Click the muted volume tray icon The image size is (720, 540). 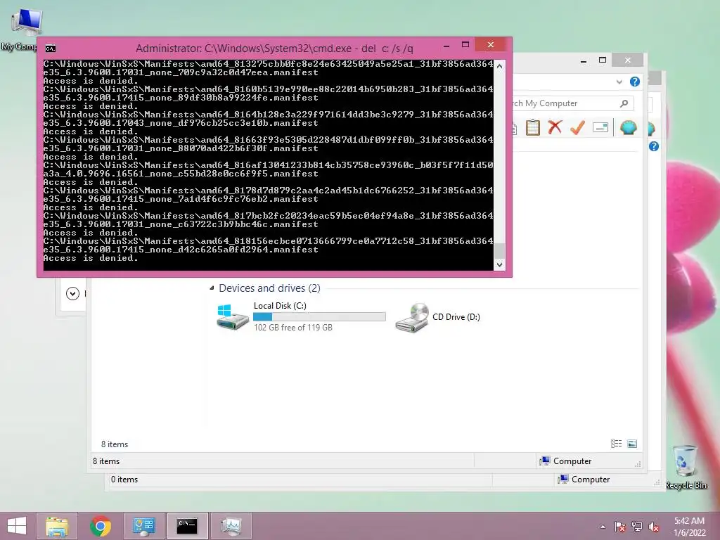(654, 527)
